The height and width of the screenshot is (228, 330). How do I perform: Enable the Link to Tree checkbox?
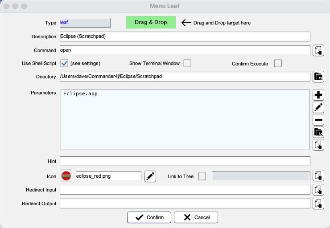click(202, 176)
